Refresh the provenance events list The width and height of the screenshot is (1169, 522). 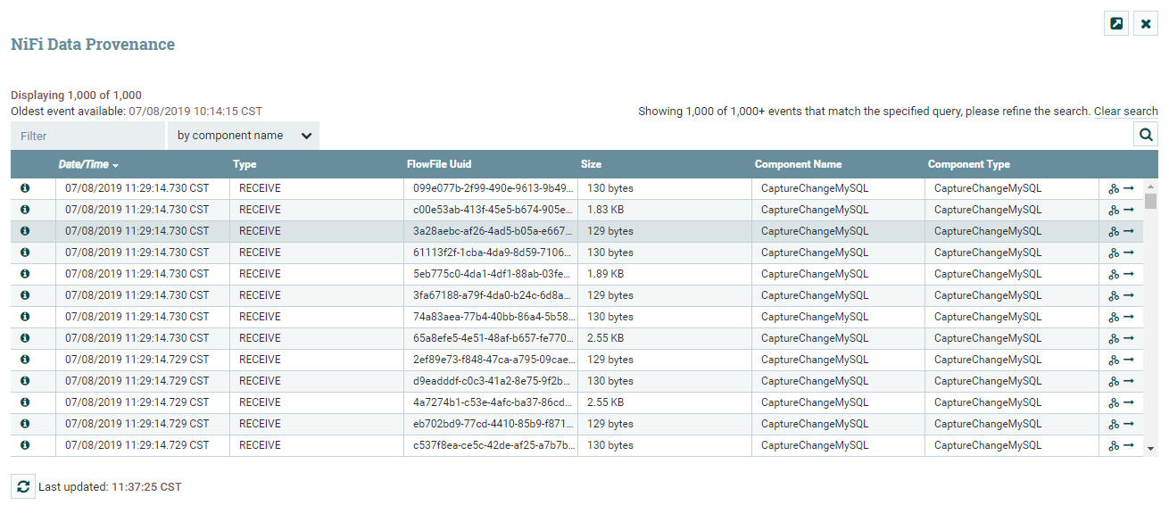tap(21, 486)
